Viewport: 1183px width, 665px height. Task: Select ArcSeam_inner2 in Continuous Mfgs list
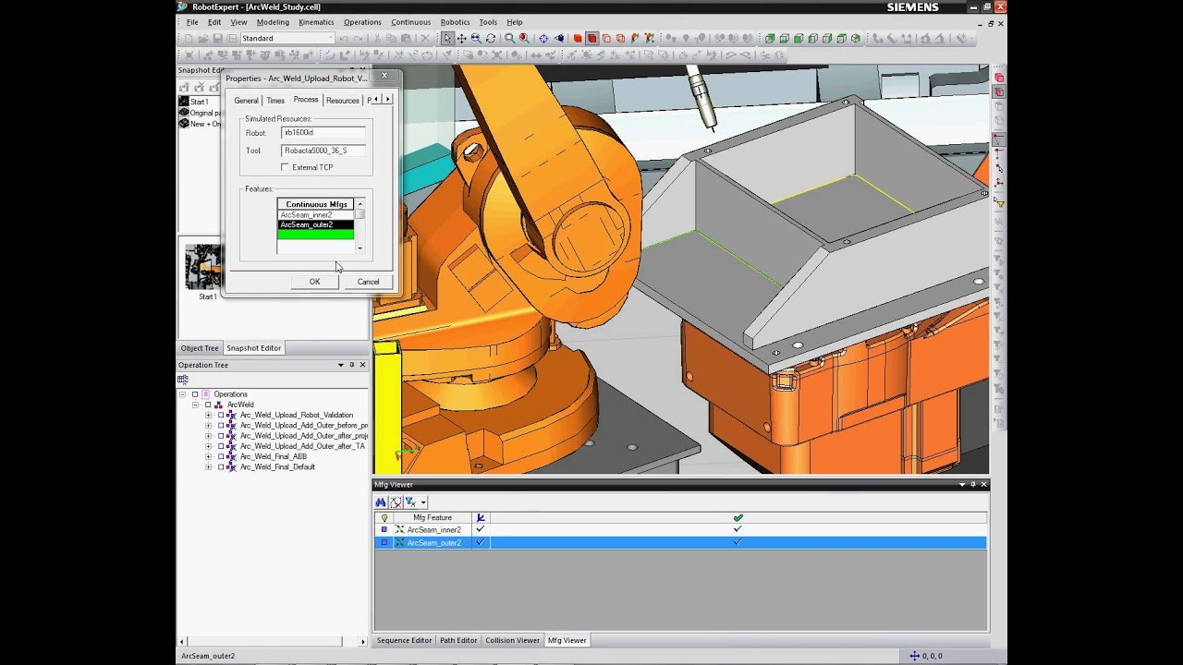316,214
